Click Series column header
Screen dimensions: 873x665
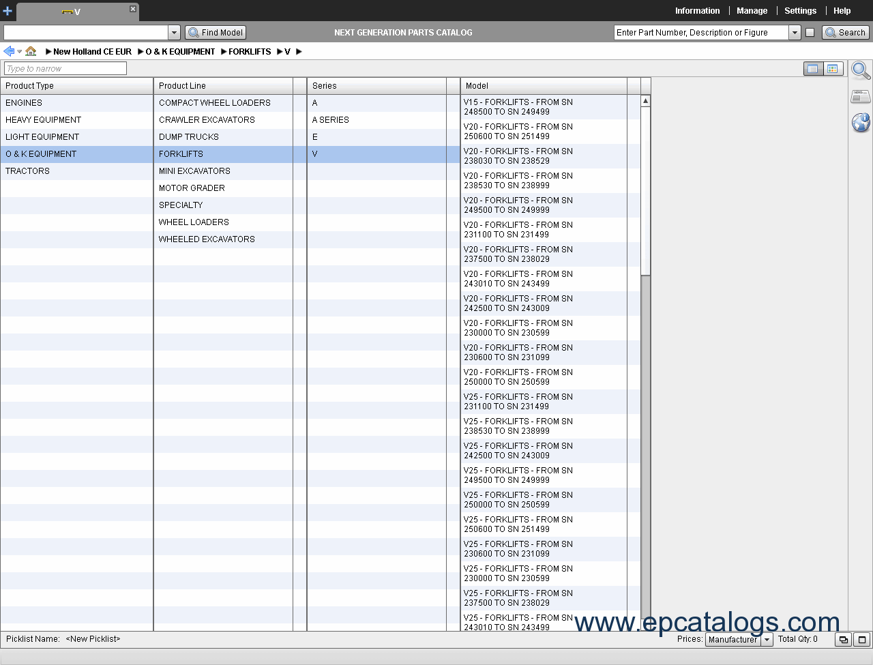(x=377, y=86)
